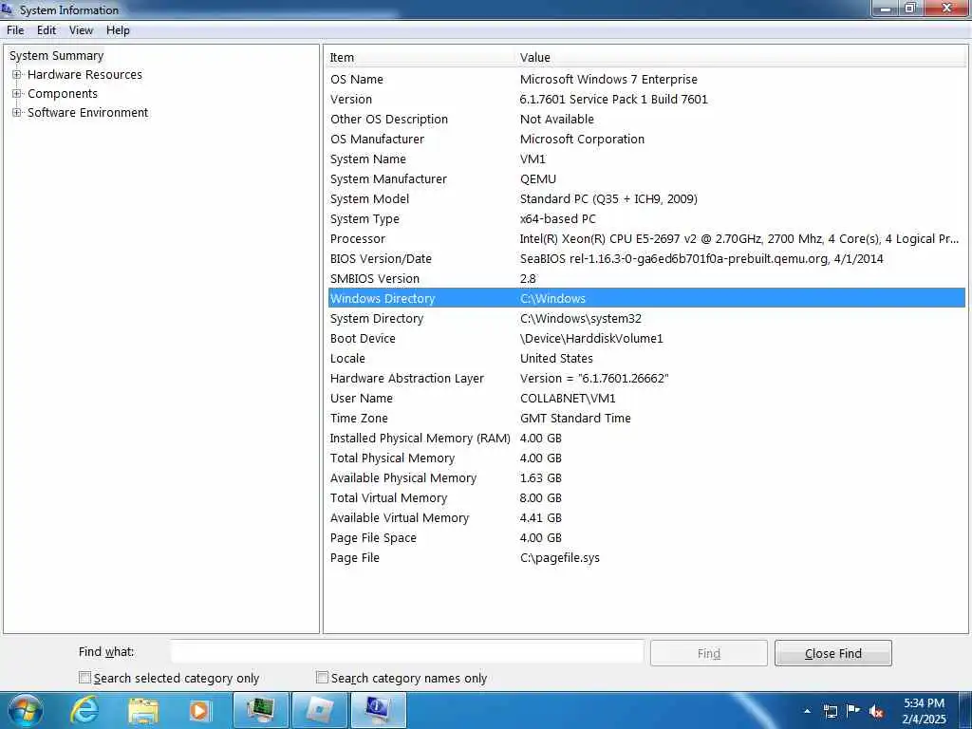
Task: Select the Available Physical Memory row
Action: tap(646, 478)
